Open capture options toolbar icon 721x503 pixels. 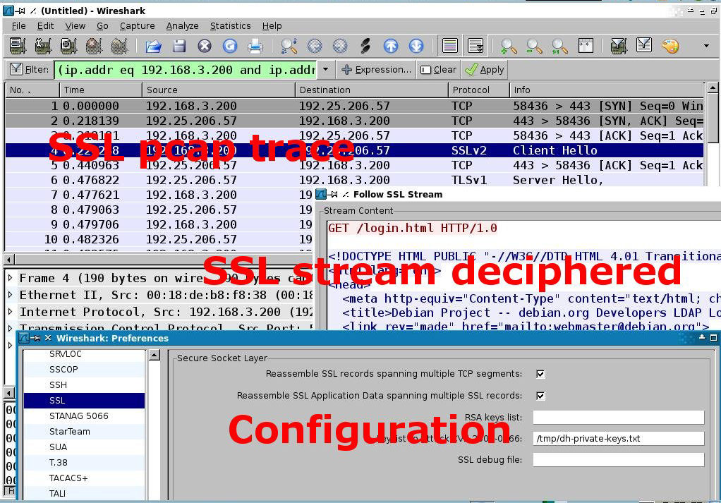click(x=43, y=46)
